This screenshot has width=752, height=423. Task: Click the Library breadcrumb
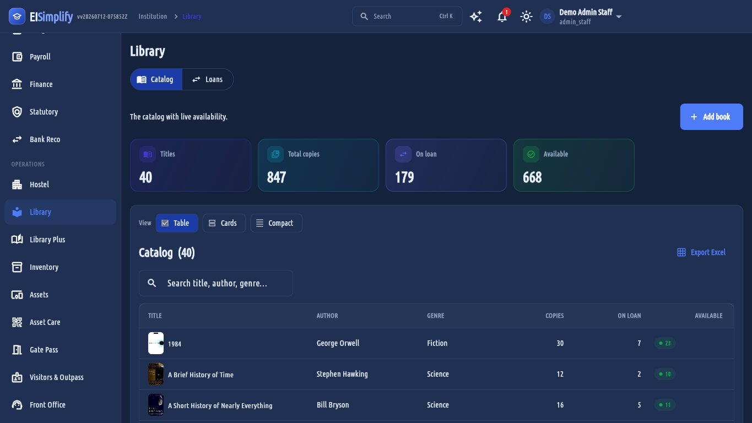[x=192, y=17]
